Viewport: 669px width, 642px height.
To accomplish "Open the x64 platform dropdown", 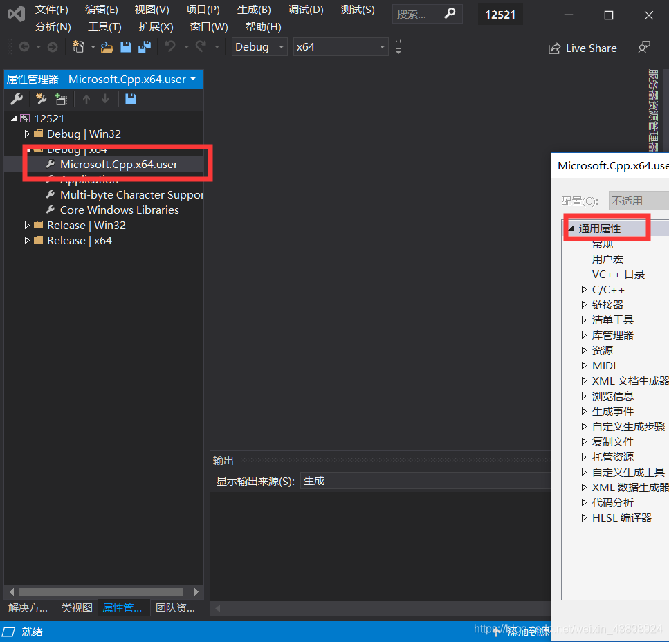I will pyautogui.click(x=341, y=46).
